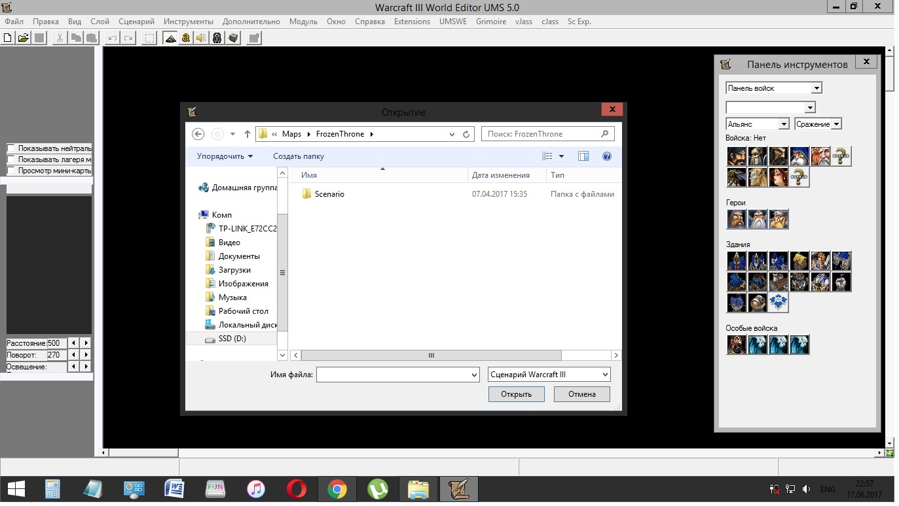Click the Redo arrow in the toolbar
This screenshot has width=899, height=506.
pyautogui.click(x=128, y=38)
